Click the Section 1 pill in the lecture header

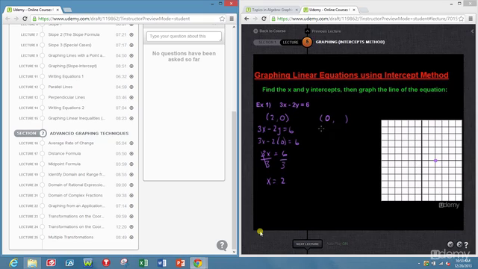click(x=266, y=42)
